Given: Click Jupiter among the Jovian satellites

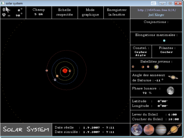Looking at the screenshot, I should 156,67.
